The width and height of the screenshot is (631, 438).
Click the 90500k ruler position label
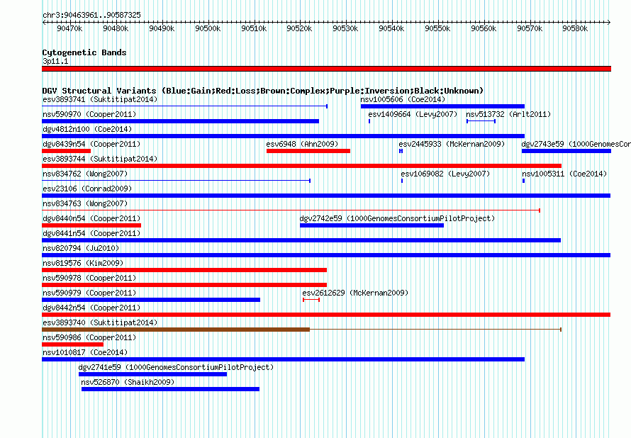click(208, 28)
